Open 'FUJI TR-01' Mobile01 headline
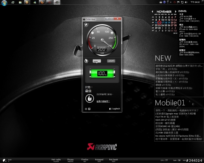The width and height of the screenshot is (204, 163). click(x=167, y=117)
